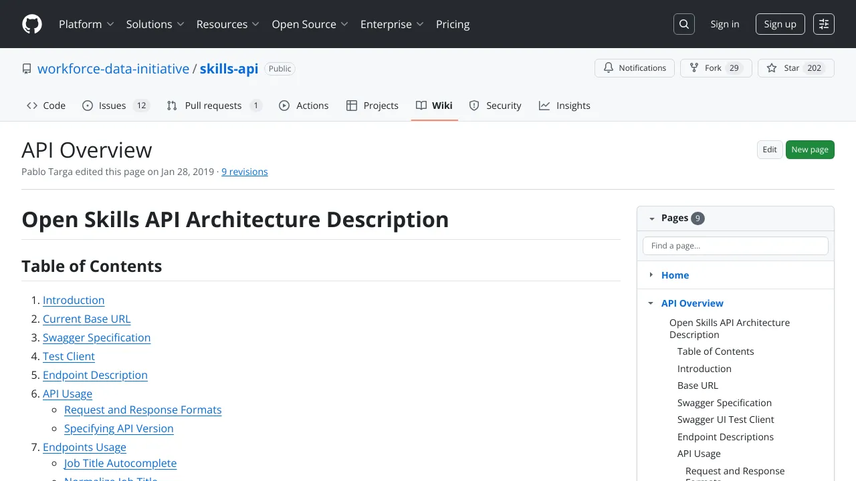Collapse the Pages sidebar section
The width and height of the screenshot is (856, 481).
point(652,218)
